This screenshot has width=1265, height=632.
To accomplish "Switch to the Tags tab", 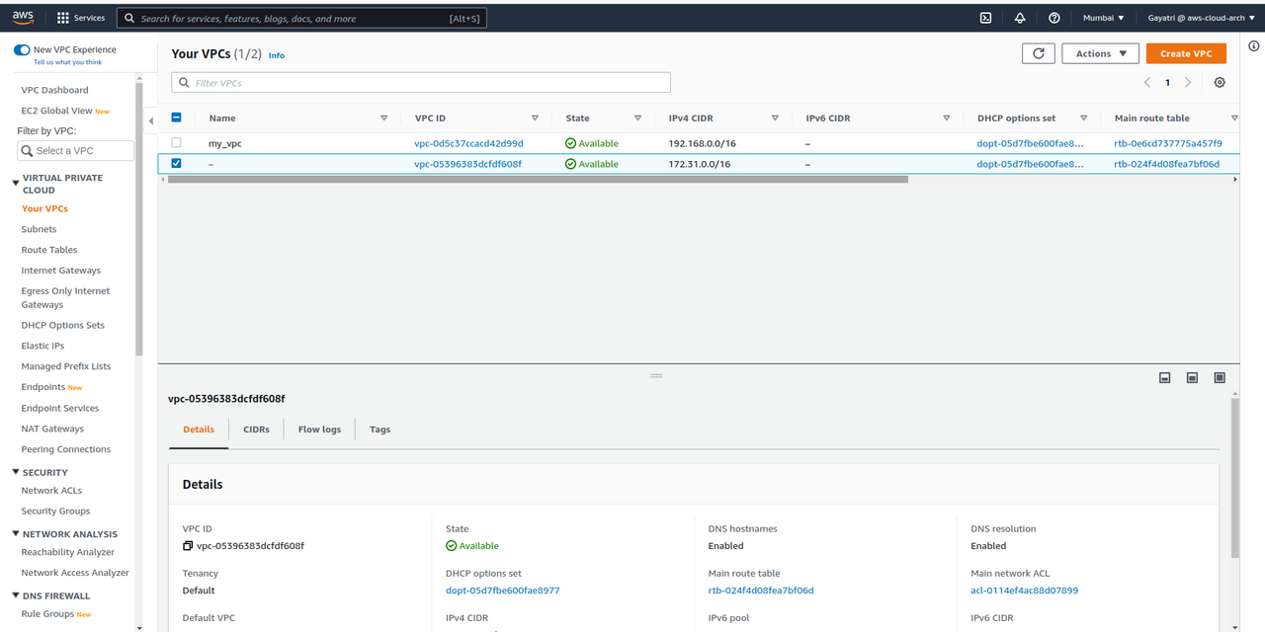I will [379, 430].
